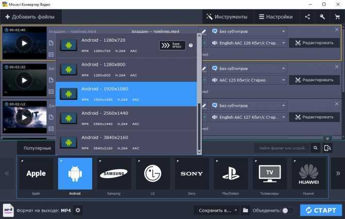Click the film strip icon in third row

(x=51, y=129)
